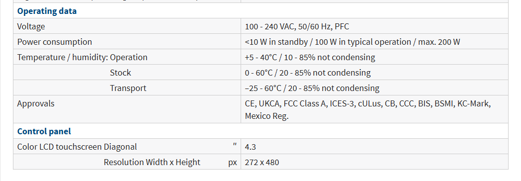Select the 4.3 diagonal value

point(250,147)
